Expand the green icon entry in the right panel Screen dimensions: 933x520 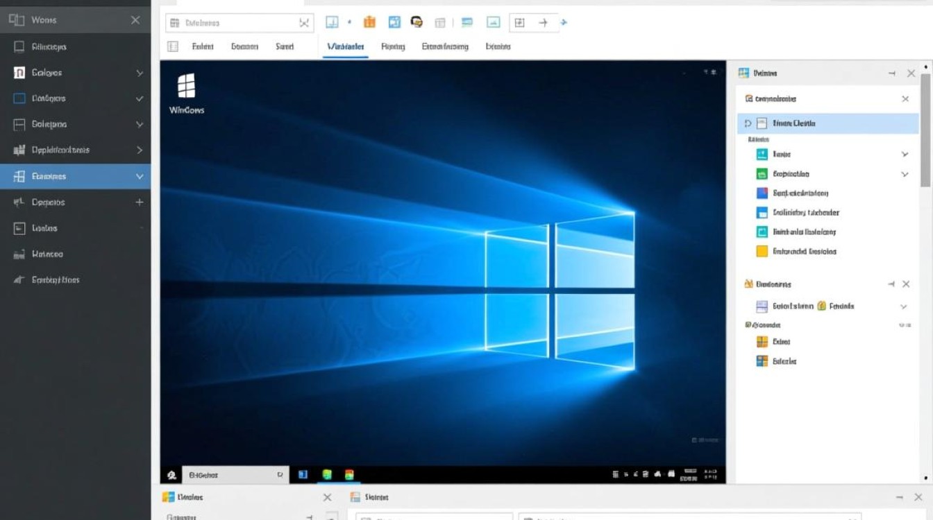tap(905, 174)
